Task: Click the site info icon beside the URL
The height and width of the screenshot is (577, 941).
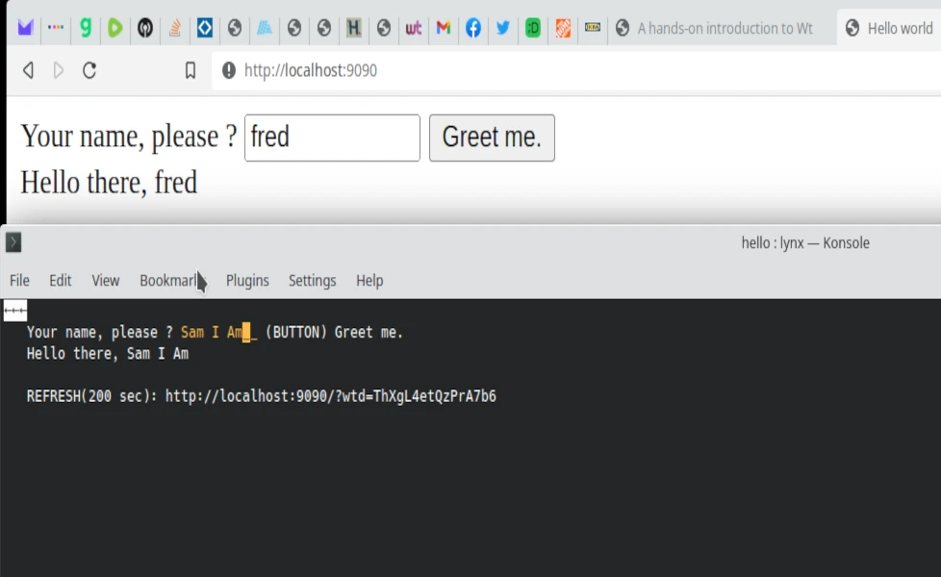Action: 229,70
